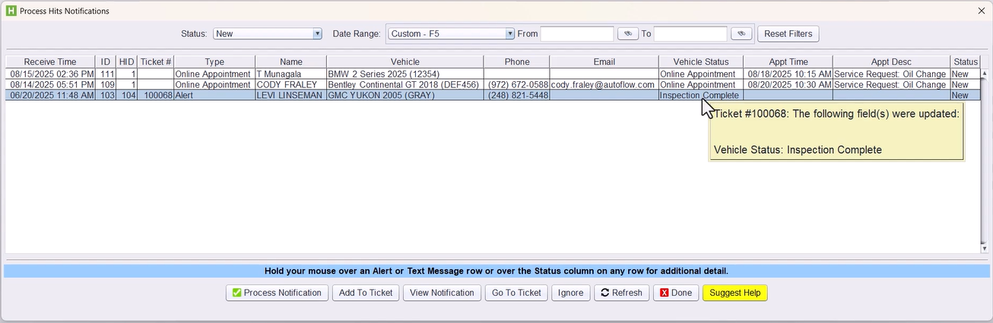Click the From date picker icon
Screen dimensions: 993x323
[x=627, y=34]
